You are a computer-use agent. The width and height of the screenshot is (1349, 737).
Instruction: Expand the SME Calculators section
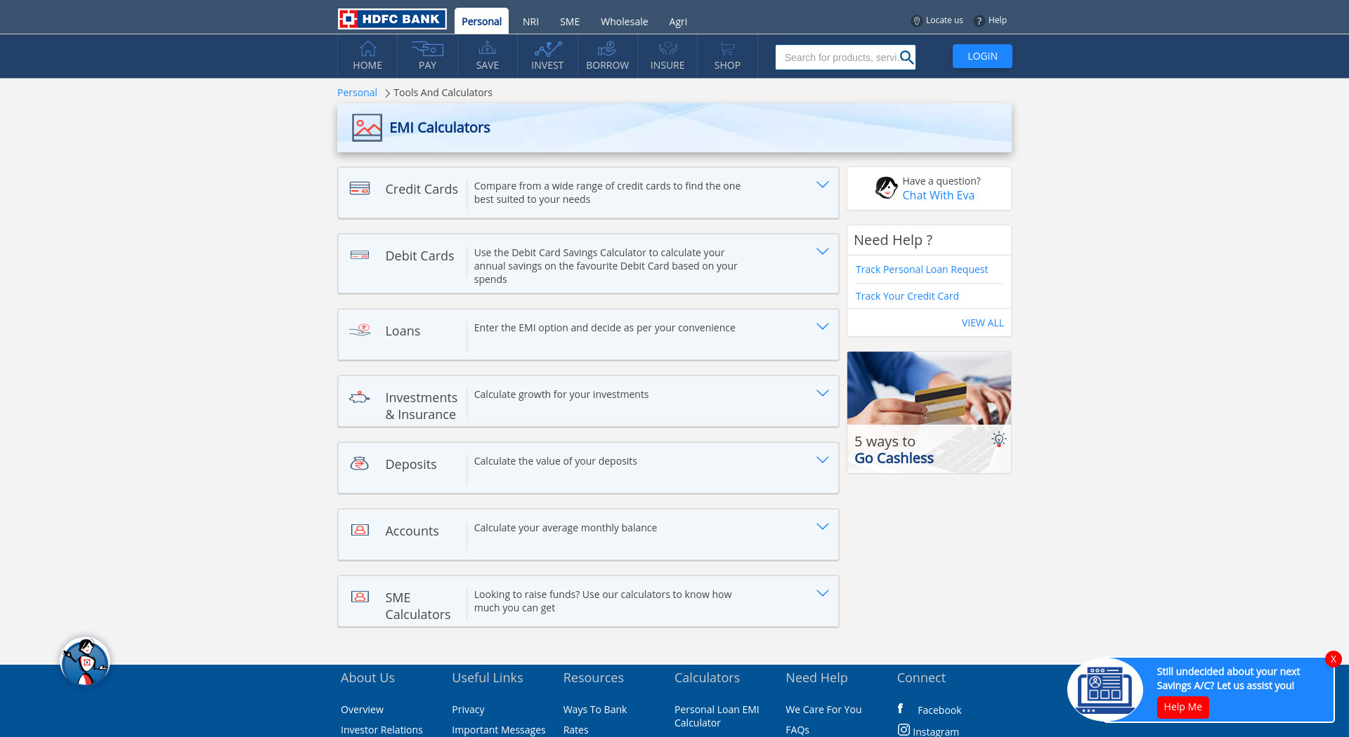coord(823,593)
